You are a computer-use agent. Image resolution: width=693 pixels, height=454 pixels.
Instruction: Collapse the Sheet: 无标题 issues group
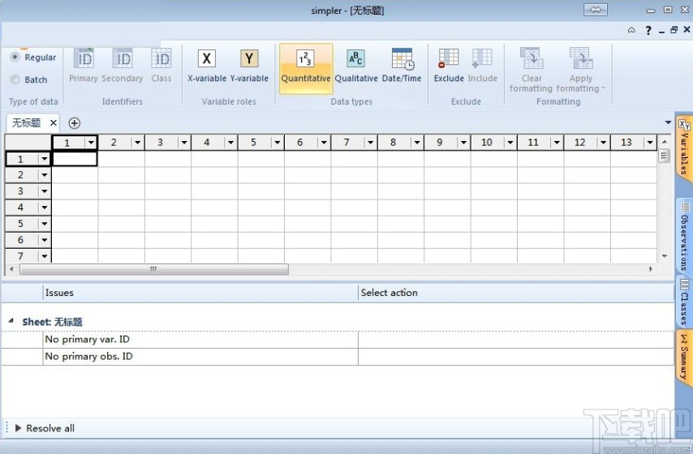[x=11, y=321]
